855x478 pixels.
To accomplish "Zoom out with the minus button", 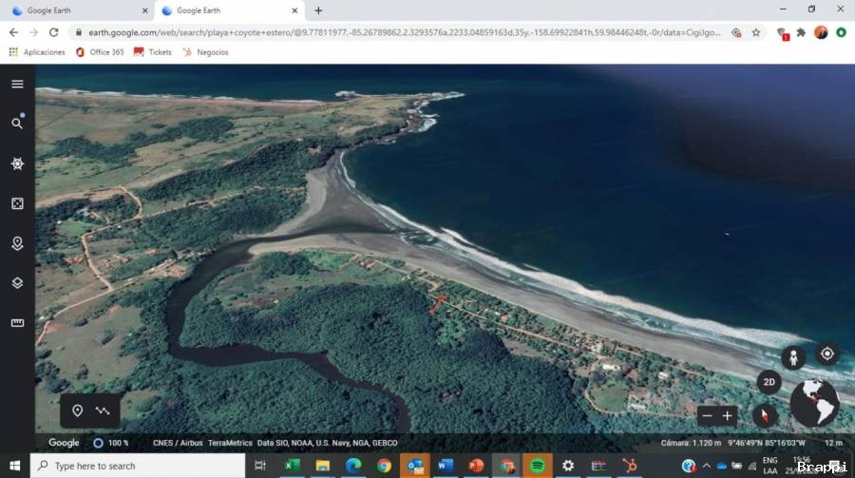I will [706, 415].
